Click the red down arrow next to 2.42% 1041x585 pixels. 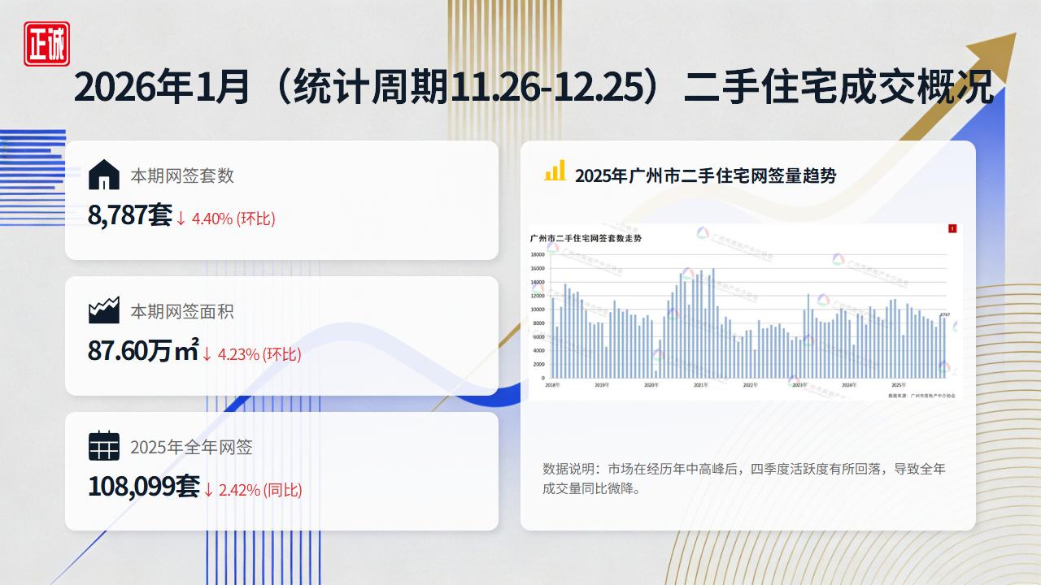point(211,490)
